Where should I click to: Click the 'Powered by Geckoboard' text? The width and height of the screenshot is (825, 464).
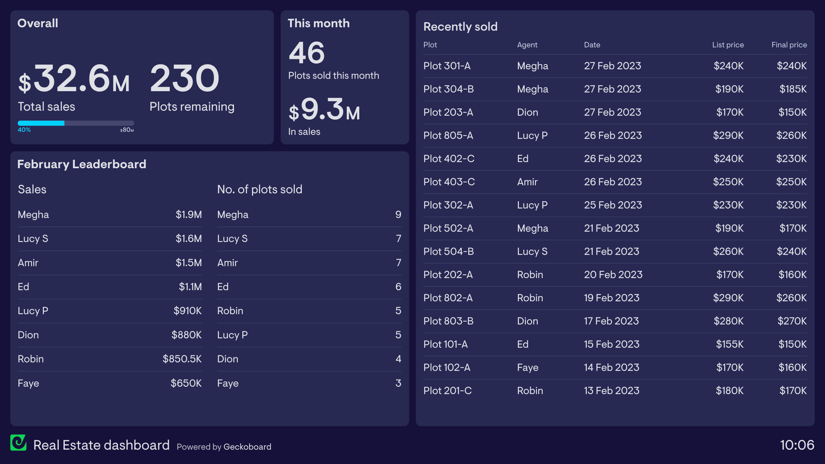224,447
